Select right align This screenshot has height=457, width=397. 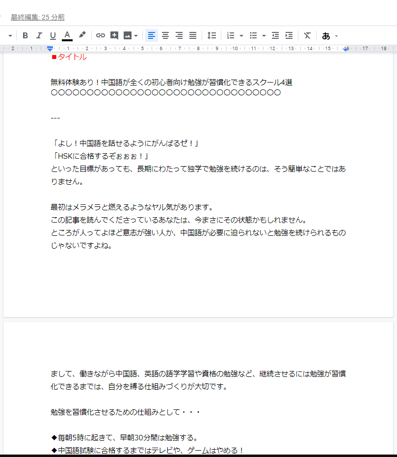pos(179,35)
